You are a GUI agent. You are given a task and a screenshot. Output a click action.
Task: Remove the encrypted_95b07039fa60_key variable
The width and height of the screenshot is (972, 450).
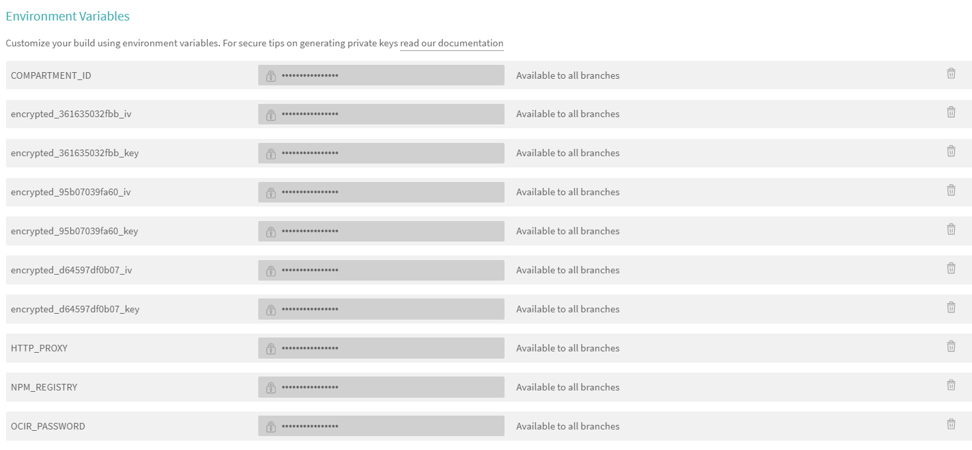[951, 230]
